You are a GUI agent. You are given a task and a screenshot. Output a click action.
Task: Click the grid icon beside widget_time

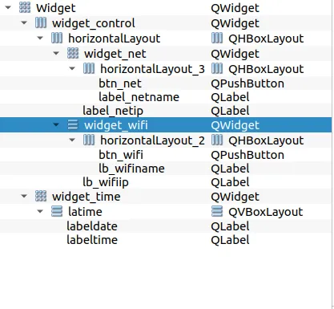[41, 196]
